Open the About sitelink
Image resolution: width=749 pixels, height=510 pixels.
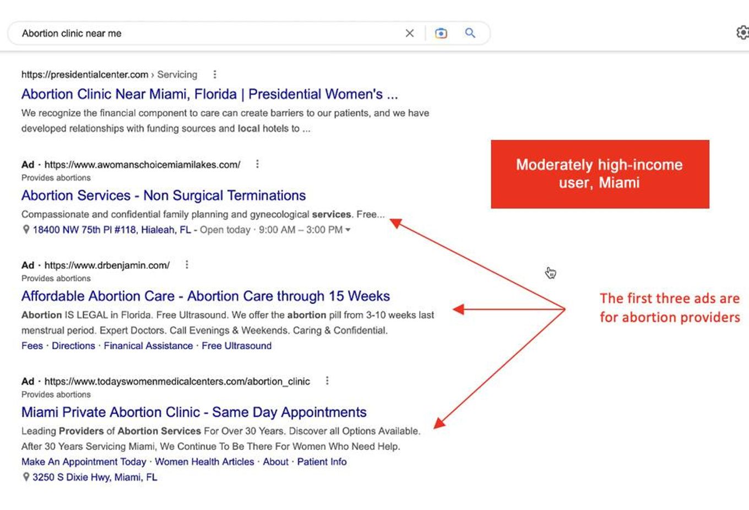pyautogui.click(x=275, y=462)
